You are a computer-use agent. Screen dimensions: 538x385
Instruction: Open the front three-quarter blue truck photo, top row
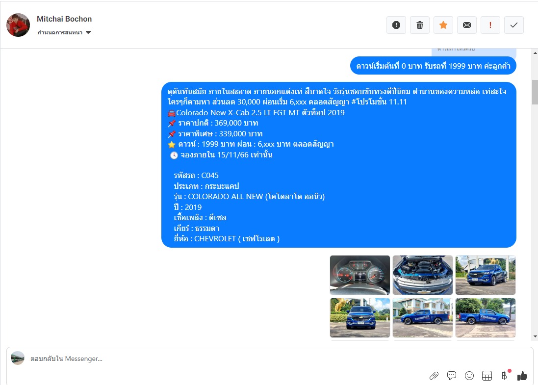point(486,275)
